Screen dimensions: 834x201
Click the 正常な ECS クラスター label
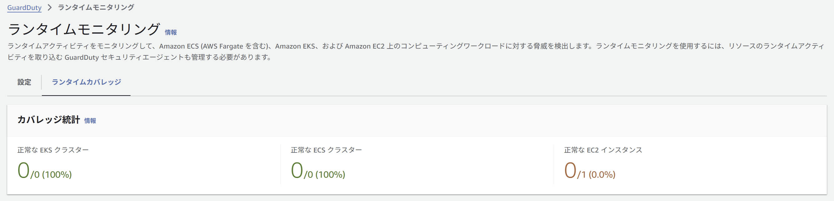(x=326, y=150)
